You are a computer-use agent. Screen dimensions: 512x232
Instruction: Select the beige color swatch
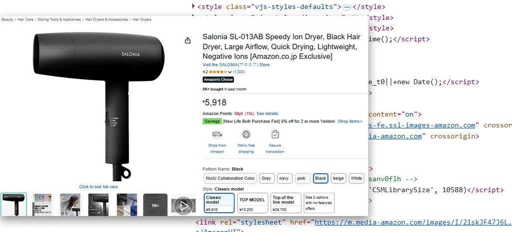[x=338, y=178]
